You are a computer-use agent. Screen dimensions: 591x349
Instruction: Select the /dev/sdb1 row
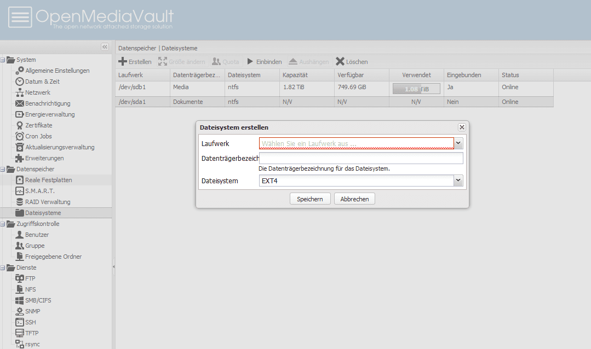tap(334, 89)
